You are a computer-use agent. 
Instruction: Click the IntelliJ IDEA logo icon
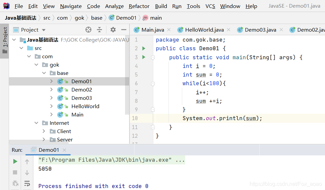(6, 6)
